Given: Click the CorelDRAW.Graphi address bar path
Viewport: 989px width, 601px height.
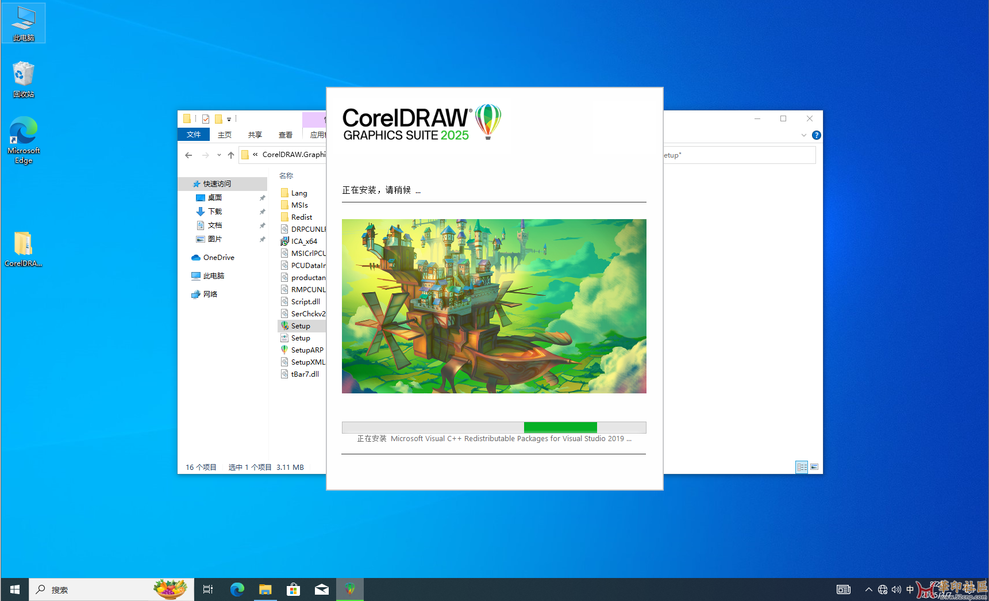Looking at the screenshot, I should tap(294, 155).
